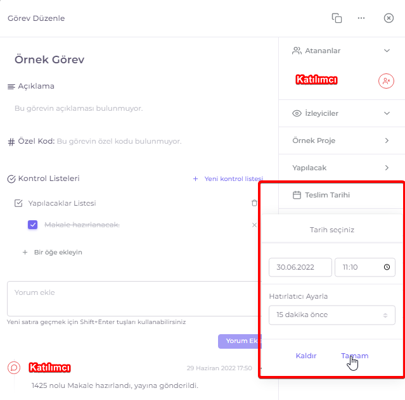The width and height of the screenshot is (405, 400).
Task: Uncheck the Makale hazırlanacak checkbox
Action: (32, 225)
